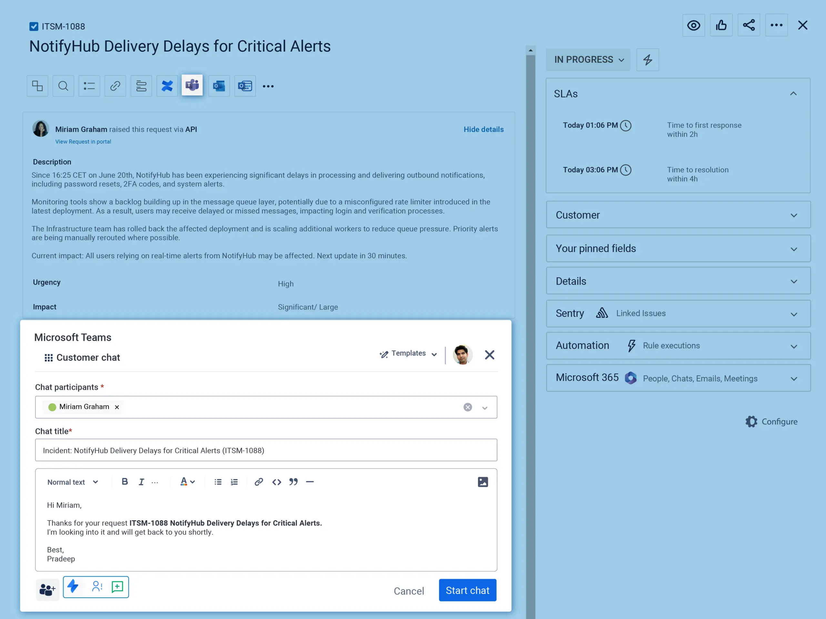Open more formatting options ellipsis in editor
Screen dimensions: 826x619
155,482
